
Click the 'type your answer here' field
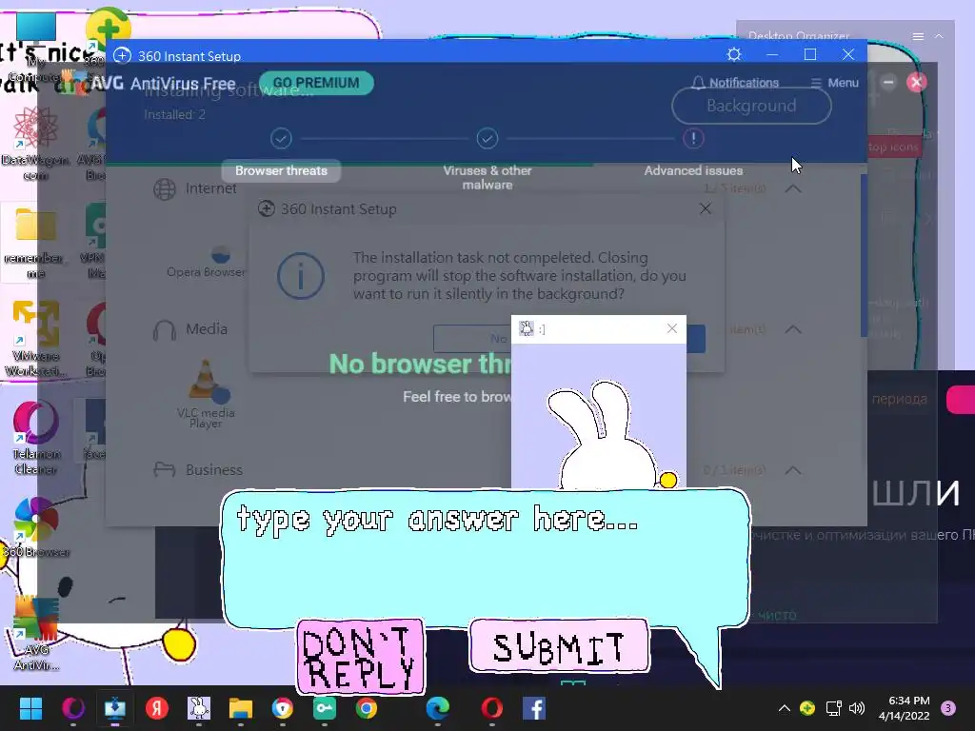tap(487, 560)
